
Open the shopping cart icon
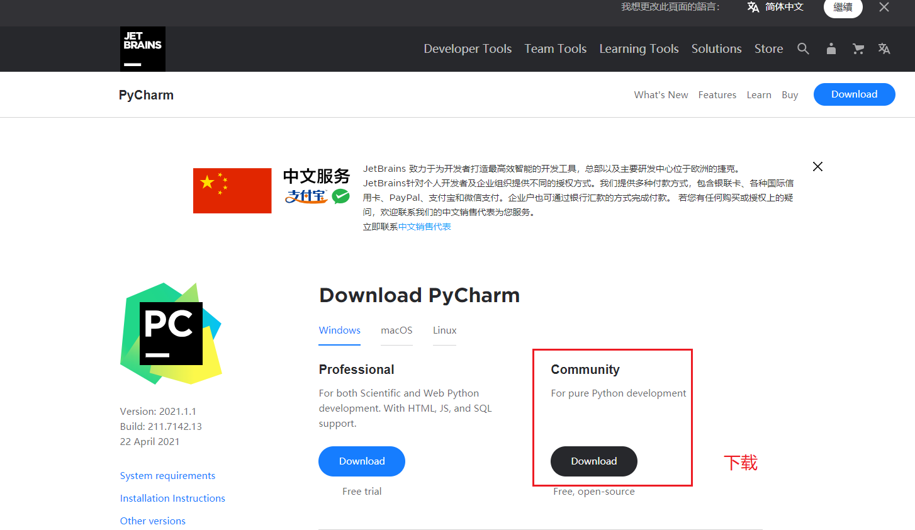858,48
